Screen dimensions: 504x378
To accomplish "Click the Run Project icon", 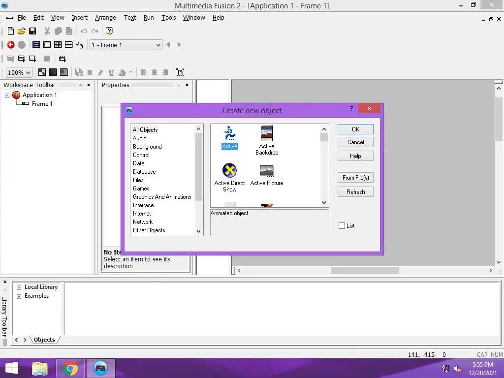I will click(x=11, y=59).
